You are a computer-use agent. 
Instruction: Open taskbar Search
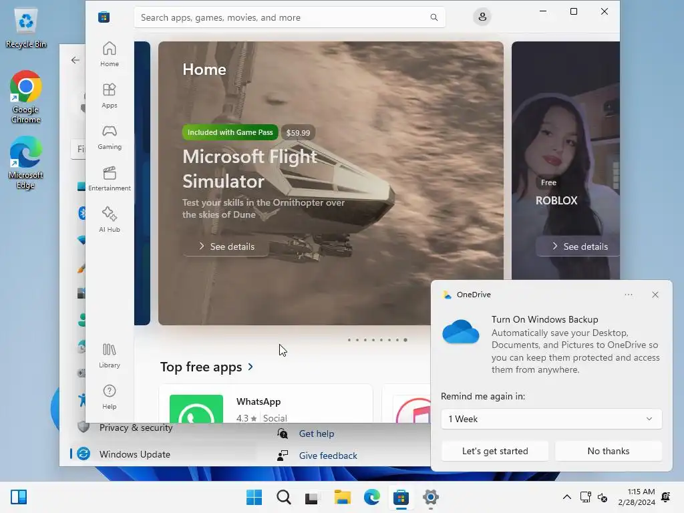click(x=283, y=497)
